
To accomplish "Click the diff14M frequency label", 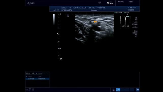I will [134, 24].
